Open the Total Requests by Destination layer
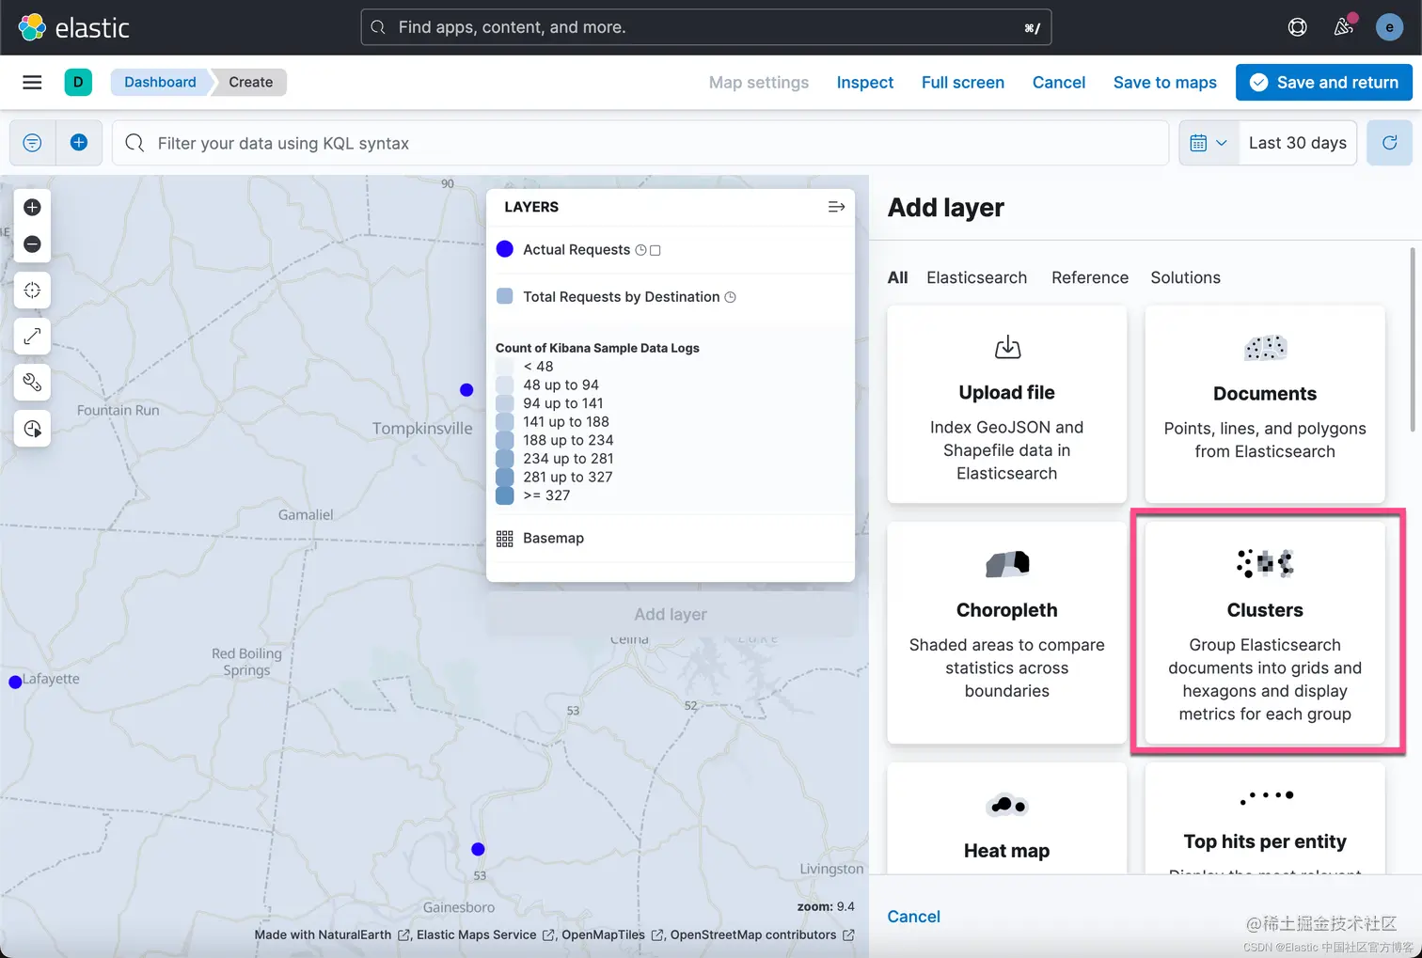 click(622, 297)
